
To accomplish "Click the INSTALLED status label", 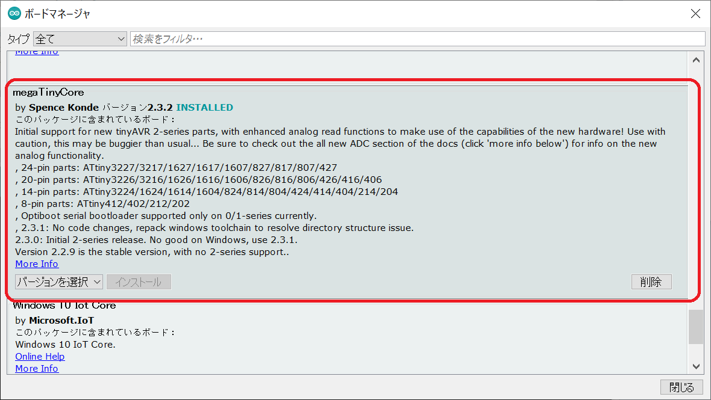I will click(x=204, y=108).
